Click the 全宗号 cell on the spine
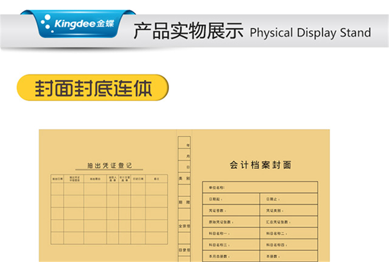The image size is (389, 262). tap(184, 226)
